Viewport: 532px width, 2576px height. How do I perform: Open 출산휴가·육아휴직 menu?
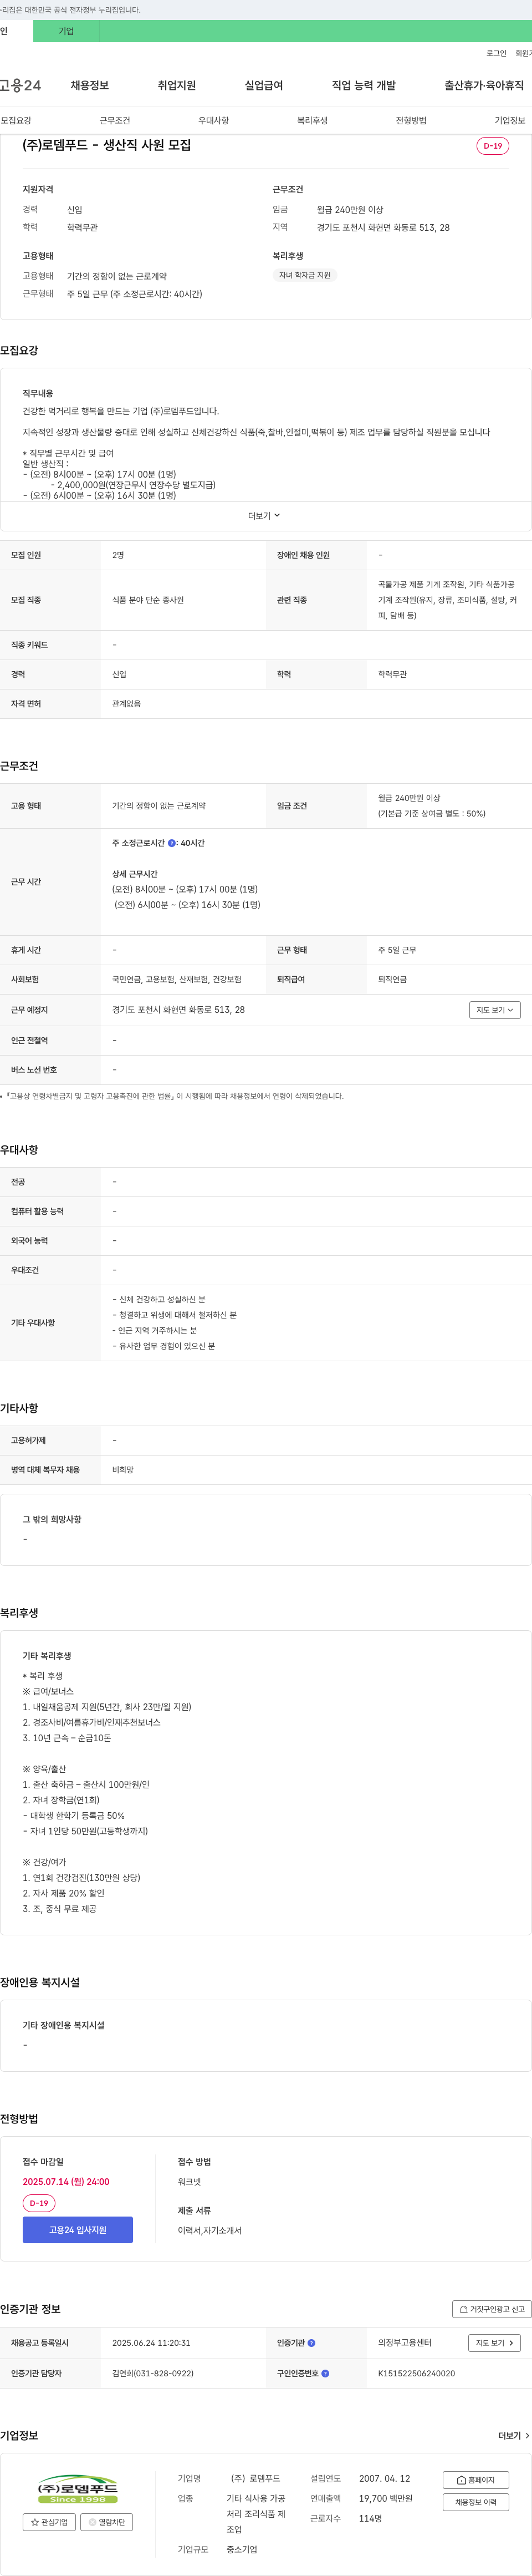(484, 85)
